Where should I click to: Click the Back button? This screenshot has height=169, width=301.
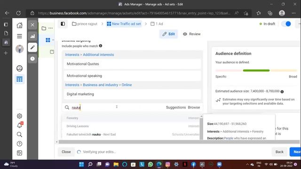(279, 152)
